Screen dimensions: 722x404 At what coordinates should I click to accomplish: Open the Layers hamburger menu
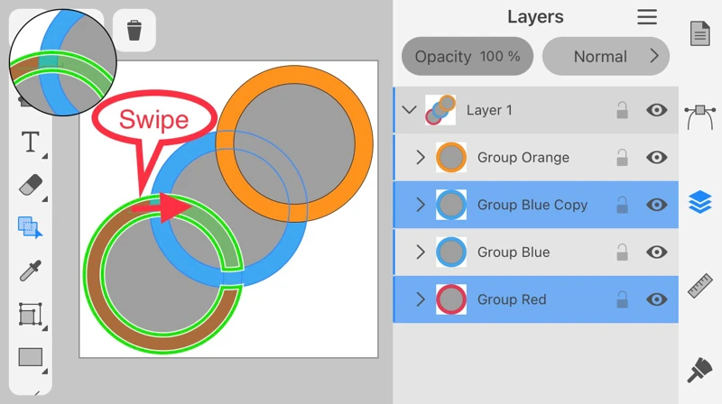[x=647, y=17]
